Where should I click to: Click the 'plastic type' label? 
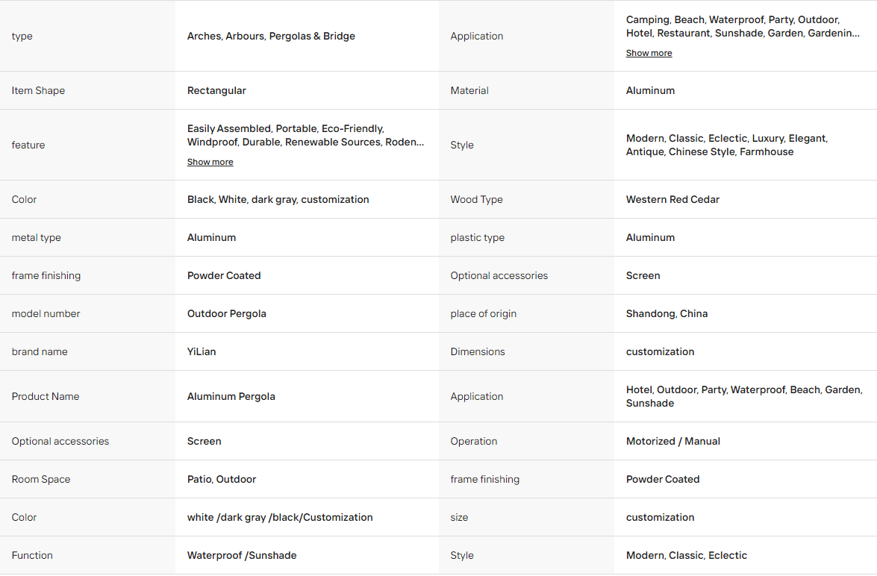[x=477, y=238]
